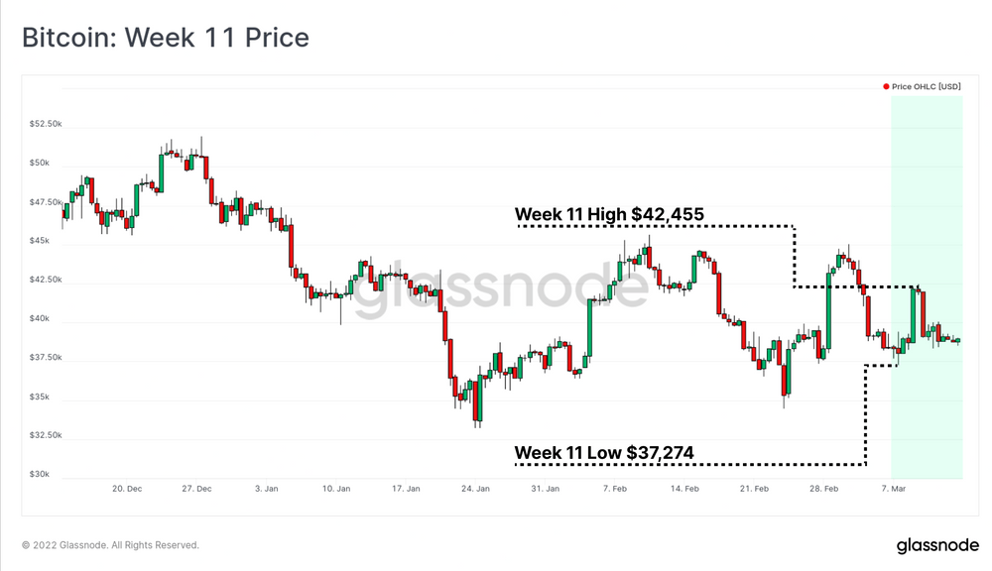Click the green highlighted Week 11 region

pyautogui.click(x=927, y=287)
